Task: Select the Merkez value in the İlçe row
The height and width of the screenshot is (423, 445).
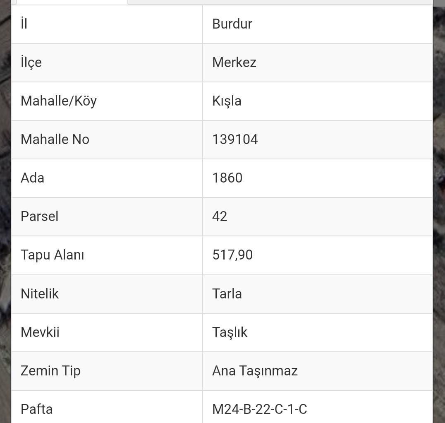Action: (234, 62)
